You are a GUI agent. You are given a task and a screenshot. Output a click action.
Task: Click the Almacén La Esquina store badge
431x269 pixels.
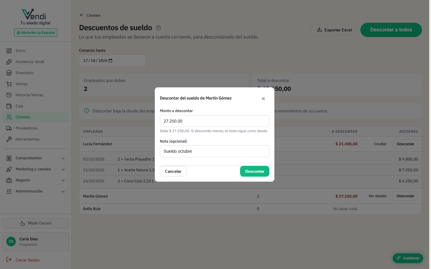click(x=36, y=33)
